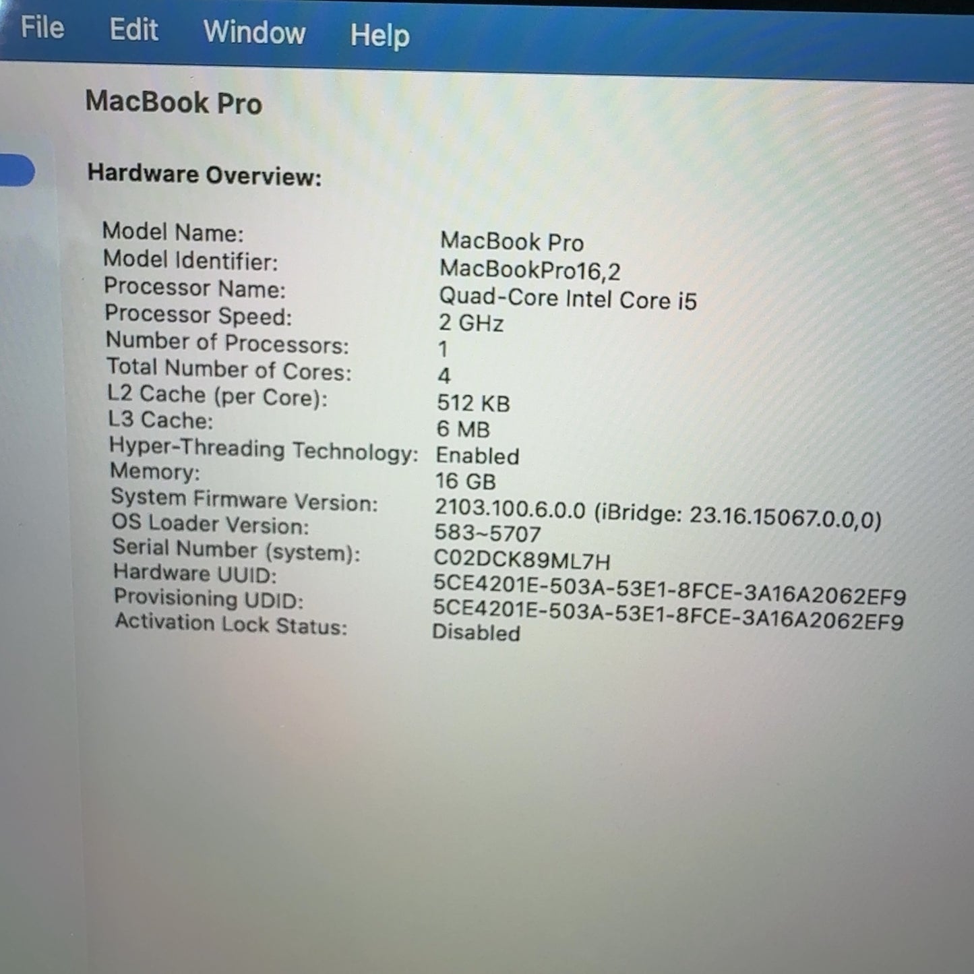
Task: Select the Model Name value MacBook Pro
Action: click(512, 241)
